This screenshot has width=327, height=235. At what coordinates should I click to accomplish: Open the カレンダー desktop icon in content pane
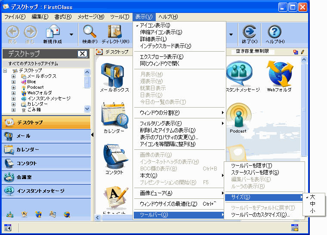(114, 116)
